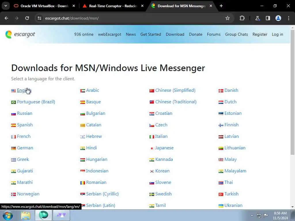Click the Italian flag icon
Image resolution: width=295 pixels, height=221 pixels.
pos(152,137)
